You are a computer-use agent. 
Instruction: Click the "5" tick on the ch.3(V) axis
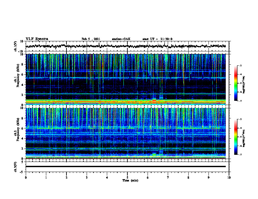coord(22,162)
